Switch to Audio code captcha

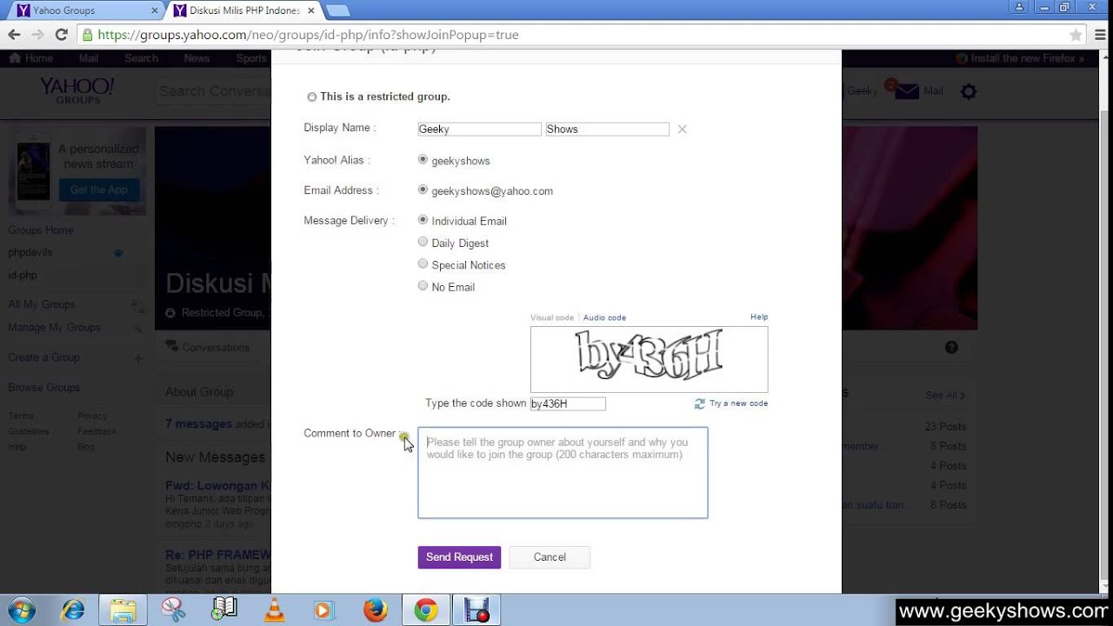pos(604,318)
